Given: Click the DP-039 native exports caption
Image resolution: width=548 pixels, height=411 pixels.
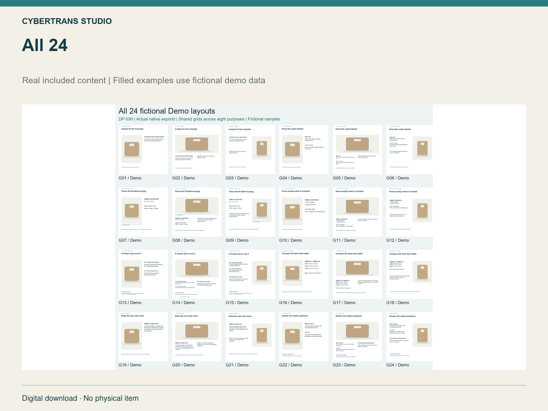Looking at the screenshot, I should (x=199, y=119).
